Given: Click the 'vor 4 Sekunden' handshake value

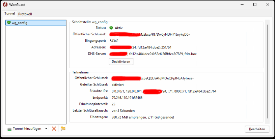Looking at the screenshot, I should pyautogui.click(x=123, y=111).
